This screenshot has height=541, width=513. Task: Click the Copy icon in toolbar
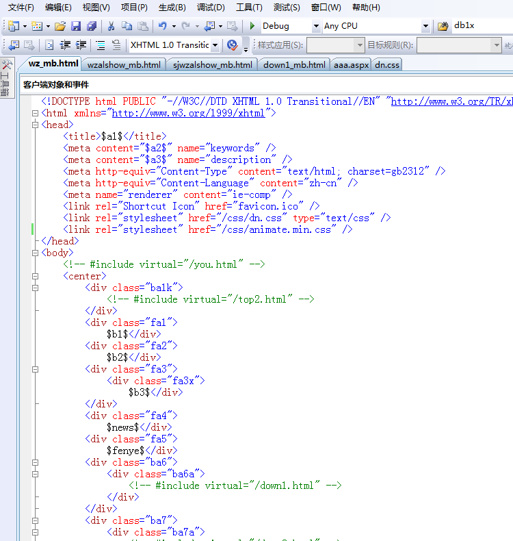pos(127,26)
